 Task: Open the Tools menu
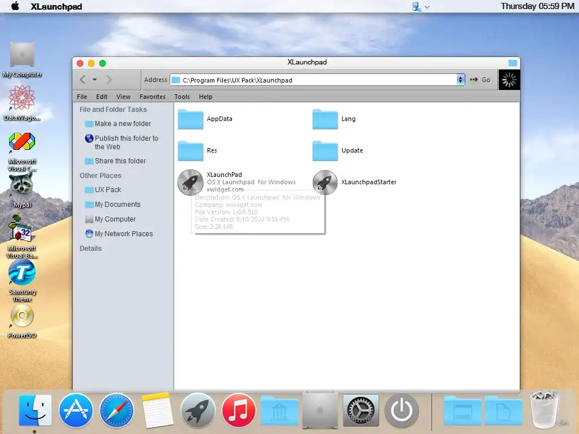tap(182, 97)
